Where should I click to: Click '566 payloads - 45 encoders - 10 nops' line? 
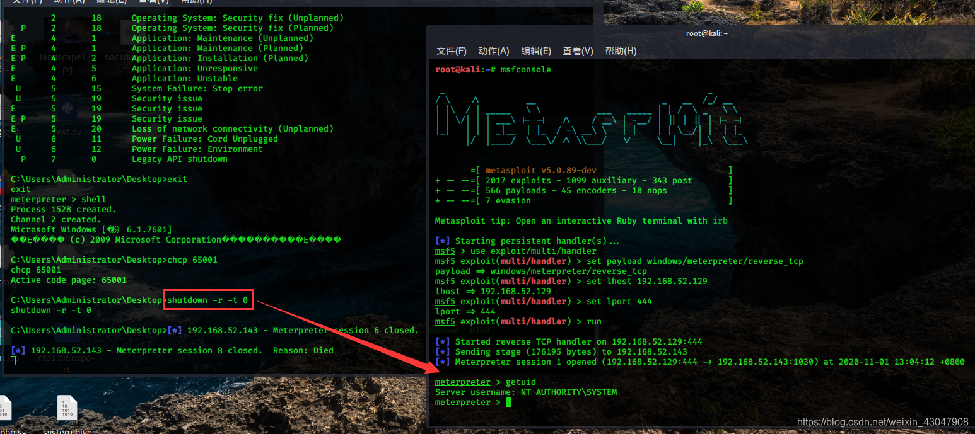576,190
